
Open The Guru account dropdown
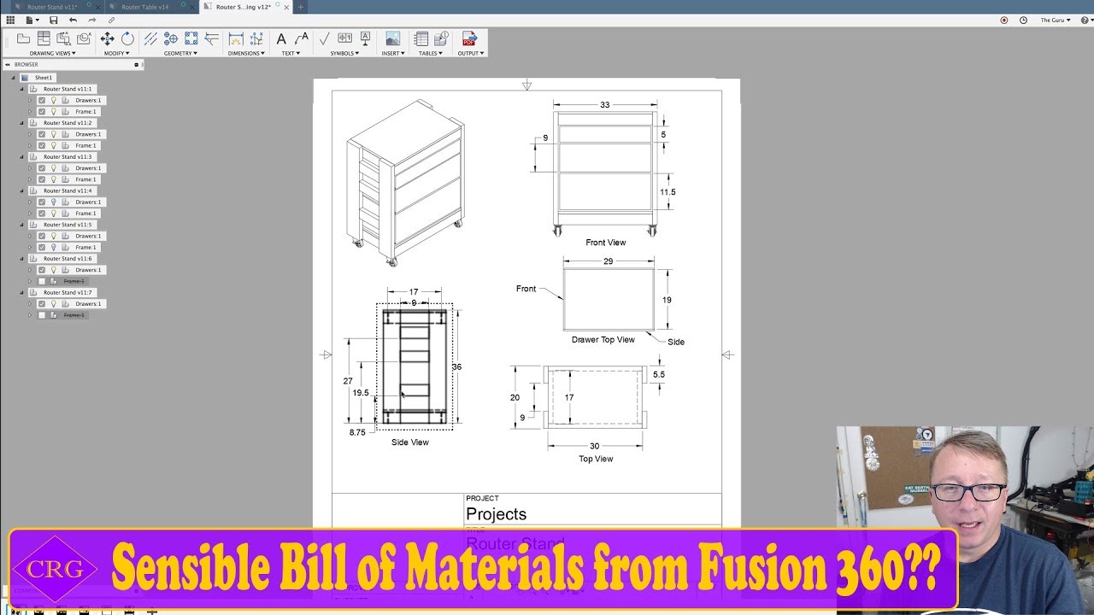click(x=1056, y=20)
